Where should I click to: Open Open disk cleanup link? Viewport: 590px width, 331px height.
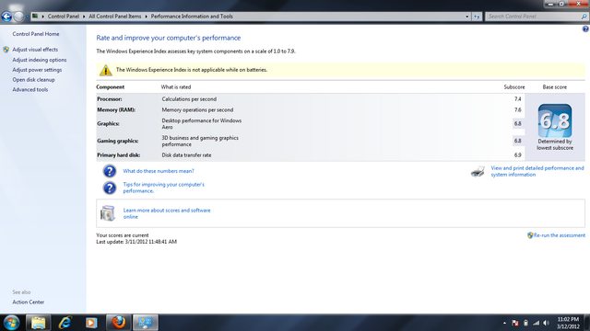pos(33,80)
